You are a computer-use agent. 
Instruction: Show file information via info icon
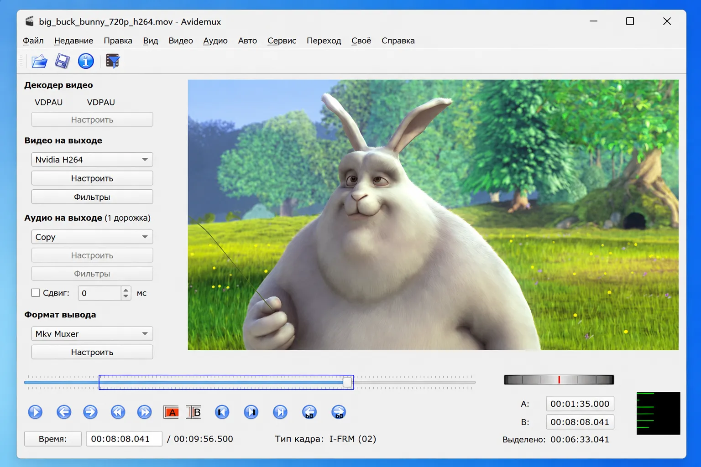[86, 61]
